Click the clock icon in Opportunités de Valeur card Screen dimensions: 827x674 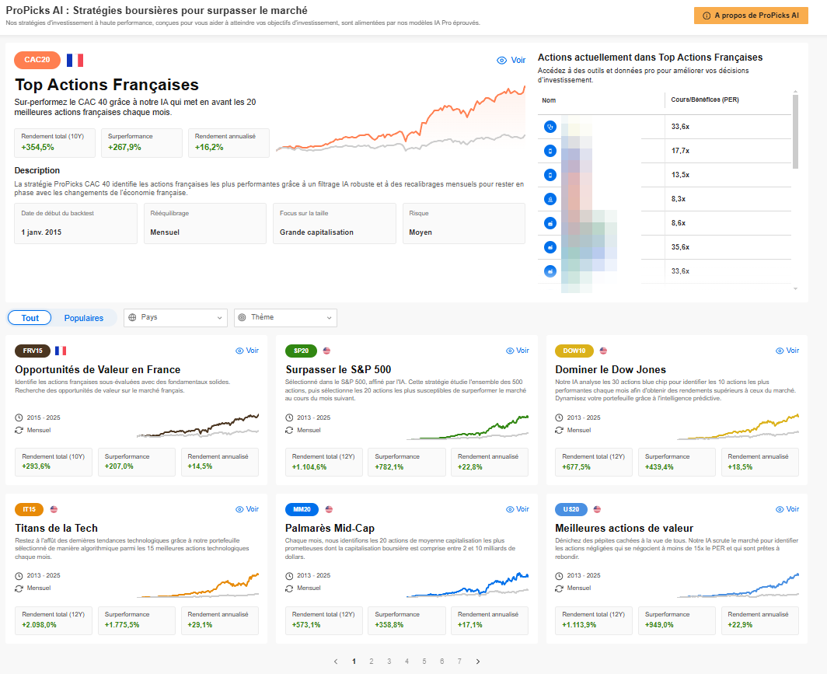coord(19,417)
